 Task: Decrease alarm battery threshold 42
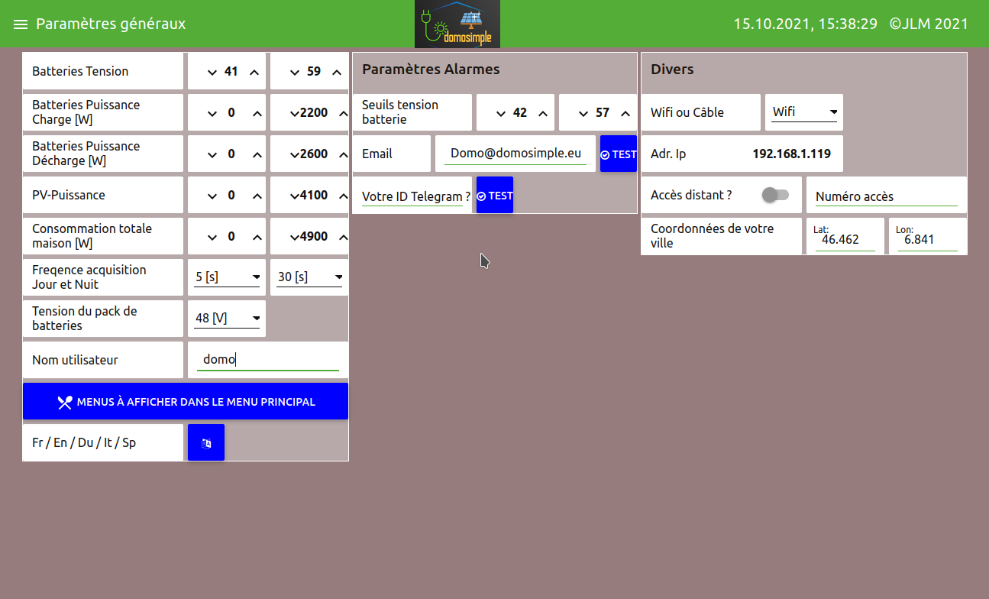pyautogui.click(x=501, y=113)
